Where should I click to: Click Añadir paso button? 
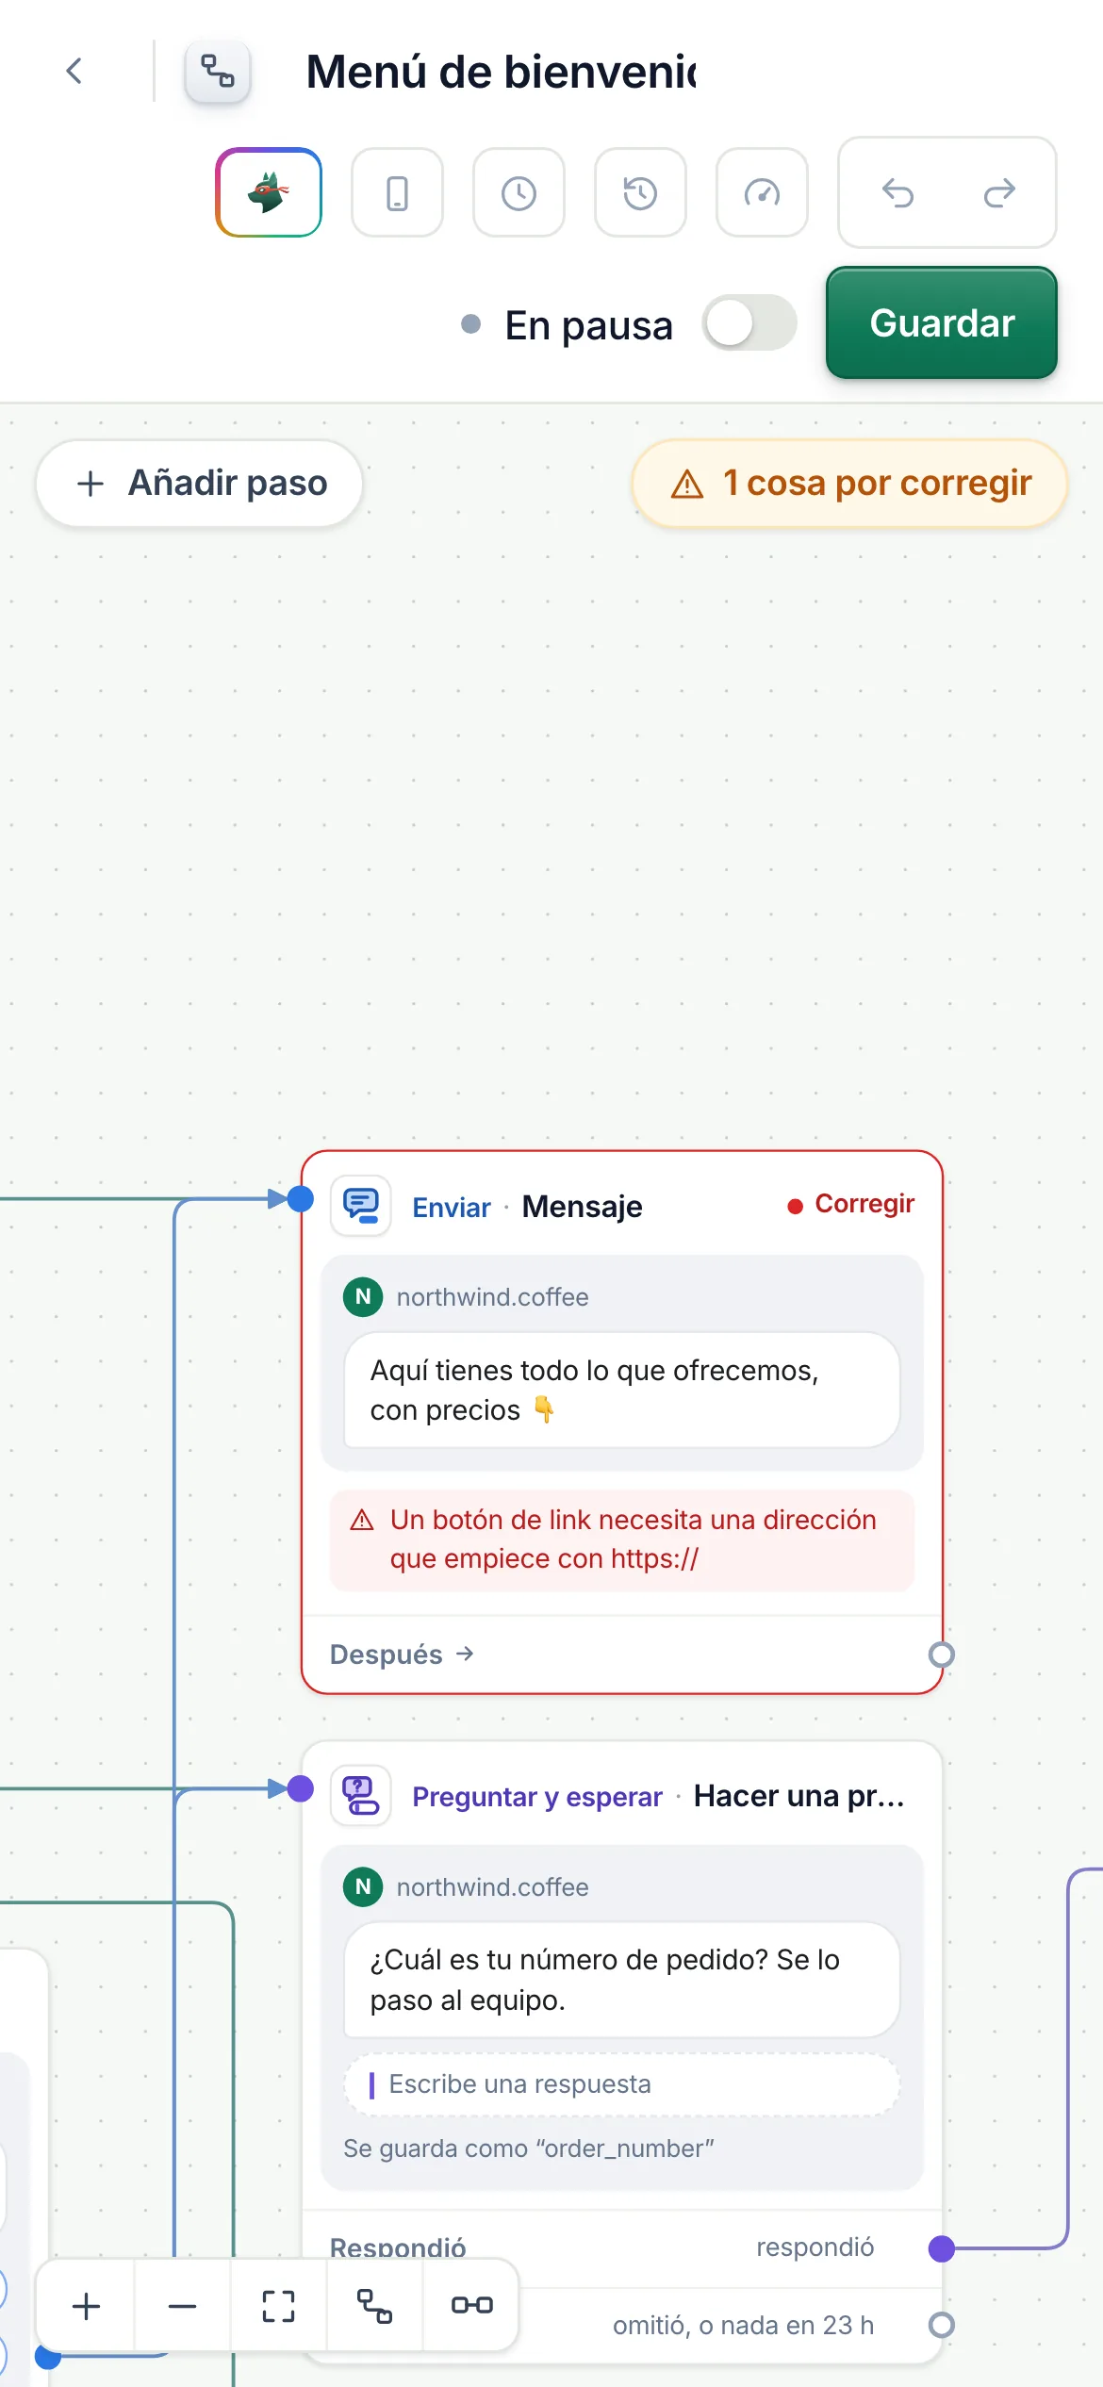coord(200,483)
